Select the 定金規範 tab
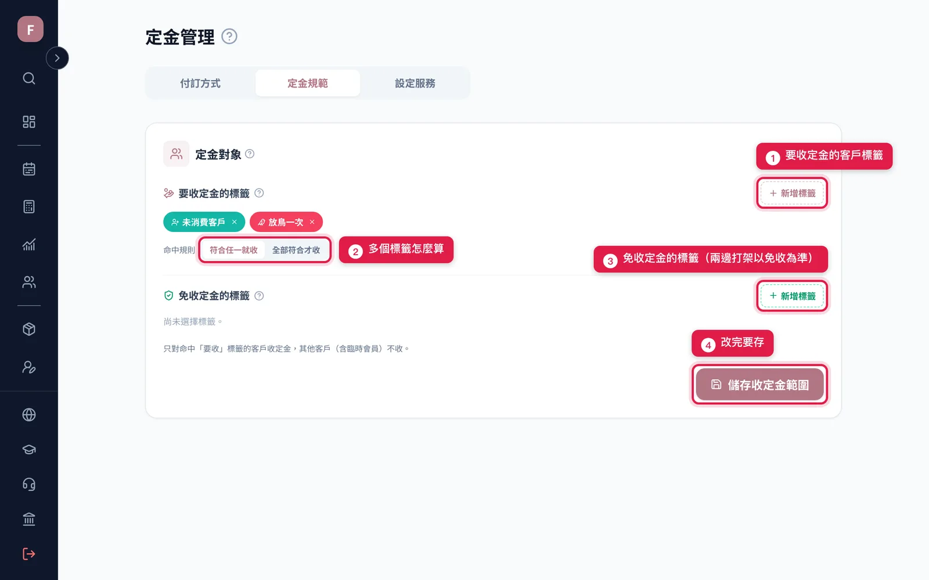 [x=308, y=83]
